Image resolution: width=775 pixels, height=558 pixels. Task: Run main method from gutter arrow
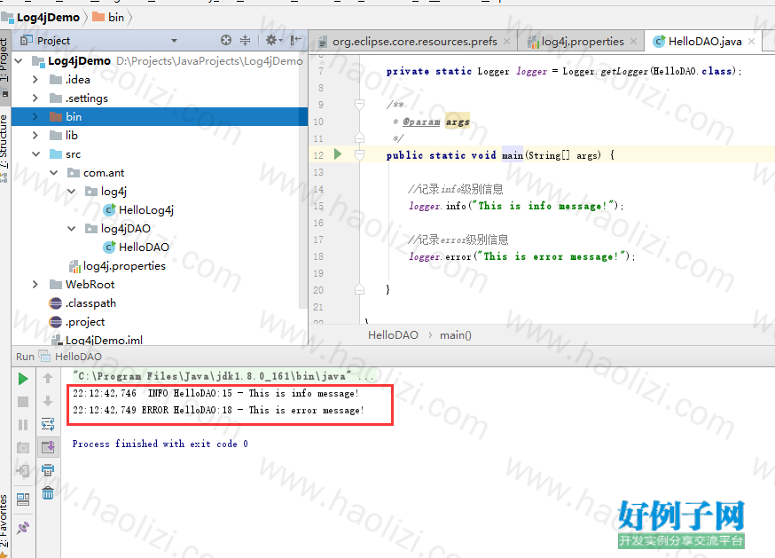click(338, 153)
